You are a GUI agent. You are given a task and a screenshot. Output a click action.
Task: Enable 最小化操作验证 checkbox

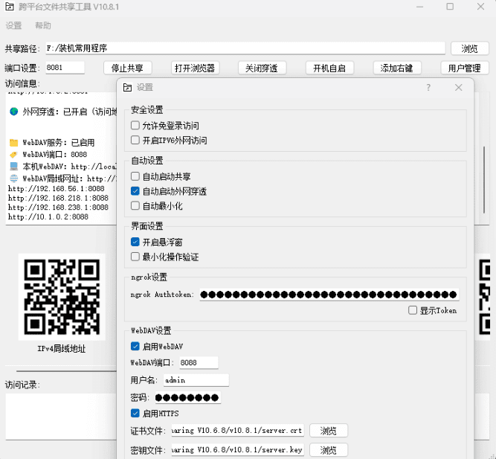(135, 257)
